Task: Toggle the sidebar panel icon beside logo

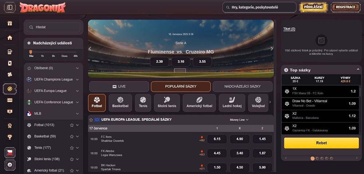Action: click(x=10, y=7)
